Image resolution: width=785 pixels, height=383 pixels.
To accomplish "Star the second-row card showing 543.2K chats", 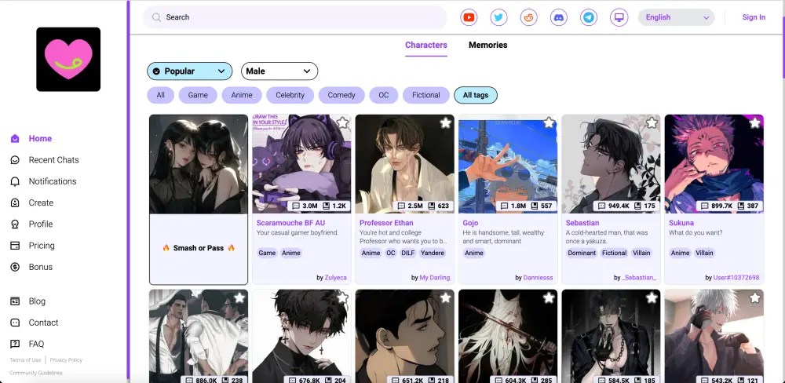I will click(755, 298).
